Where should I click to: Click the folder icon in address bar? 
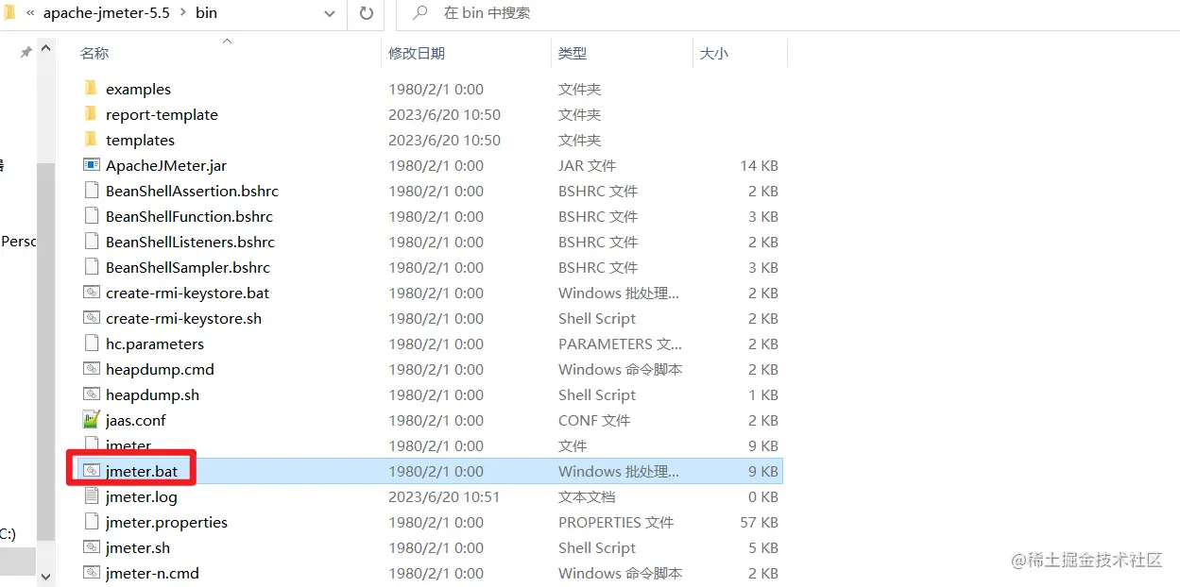pos(9,13)
